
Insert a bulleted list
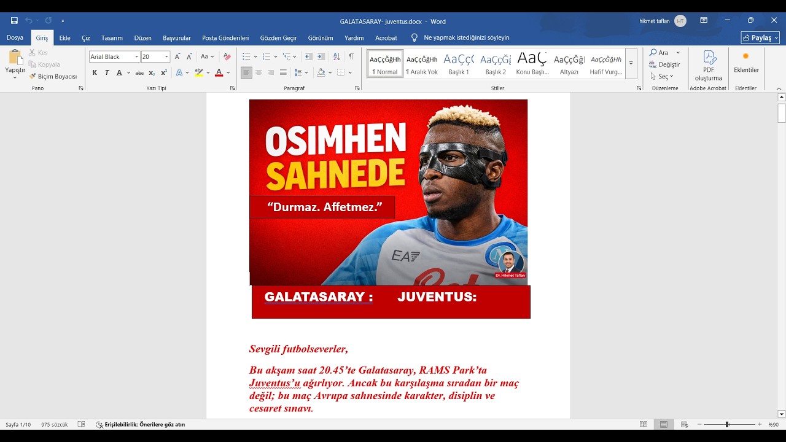click(246, 56)
